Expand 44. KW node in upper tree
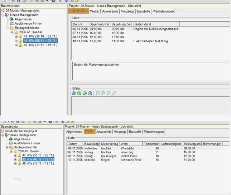The width and height of the screenshot is (231, 195). (x=16, y=37)
